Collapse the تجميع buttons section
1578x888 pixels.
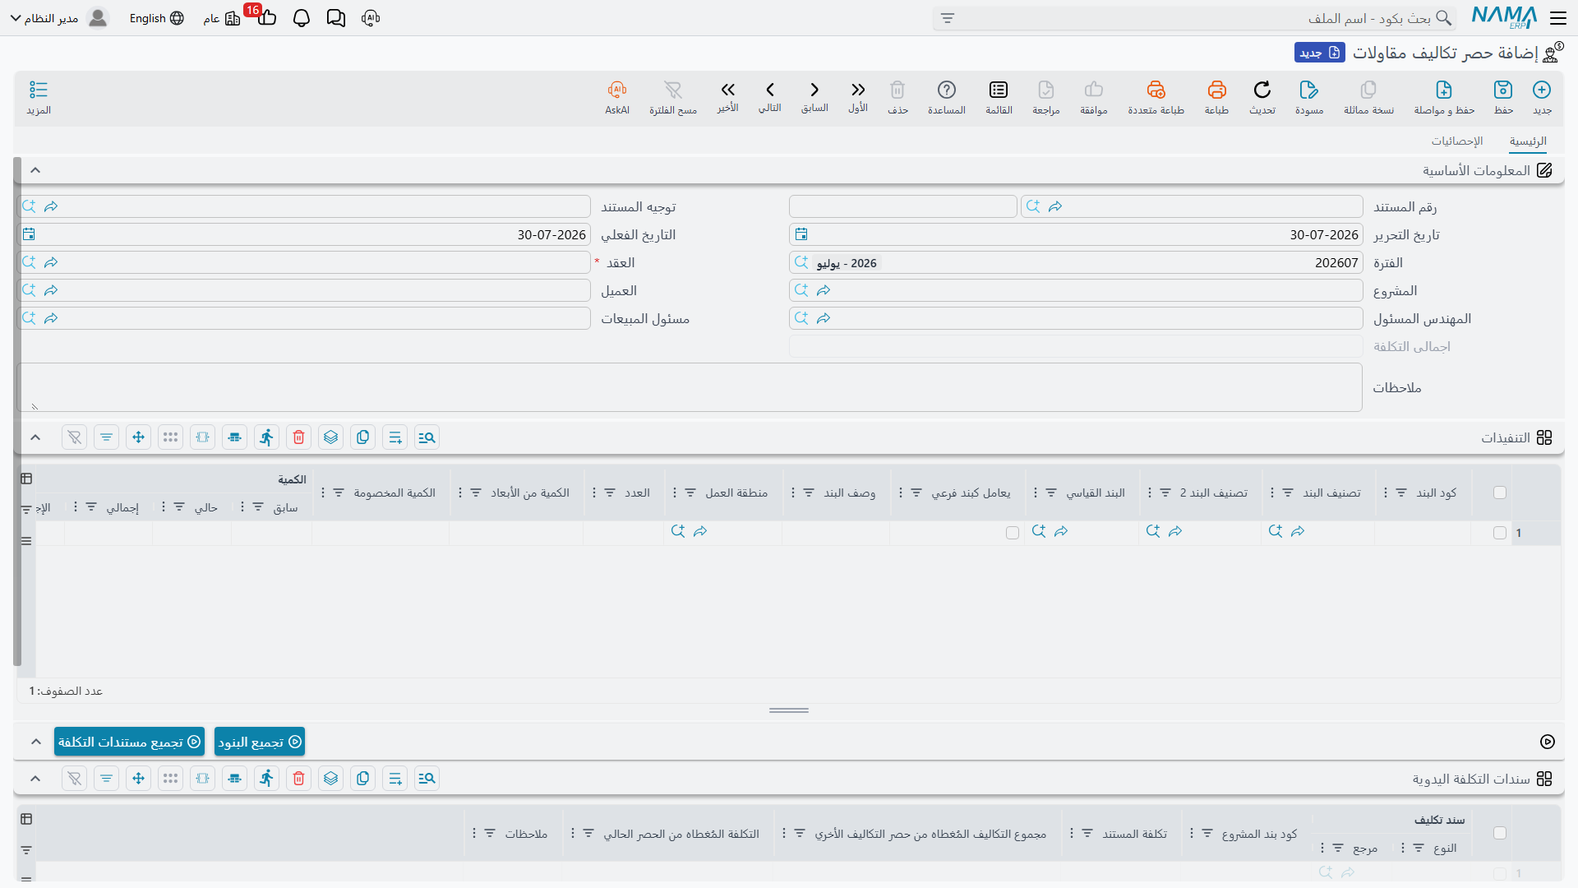[x=35, y=742]
